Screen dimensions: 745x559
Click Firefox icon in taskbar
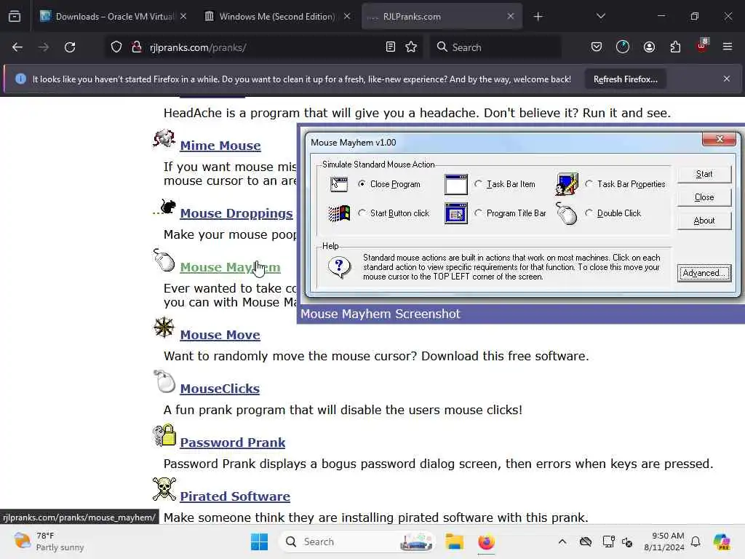(486, 542)
